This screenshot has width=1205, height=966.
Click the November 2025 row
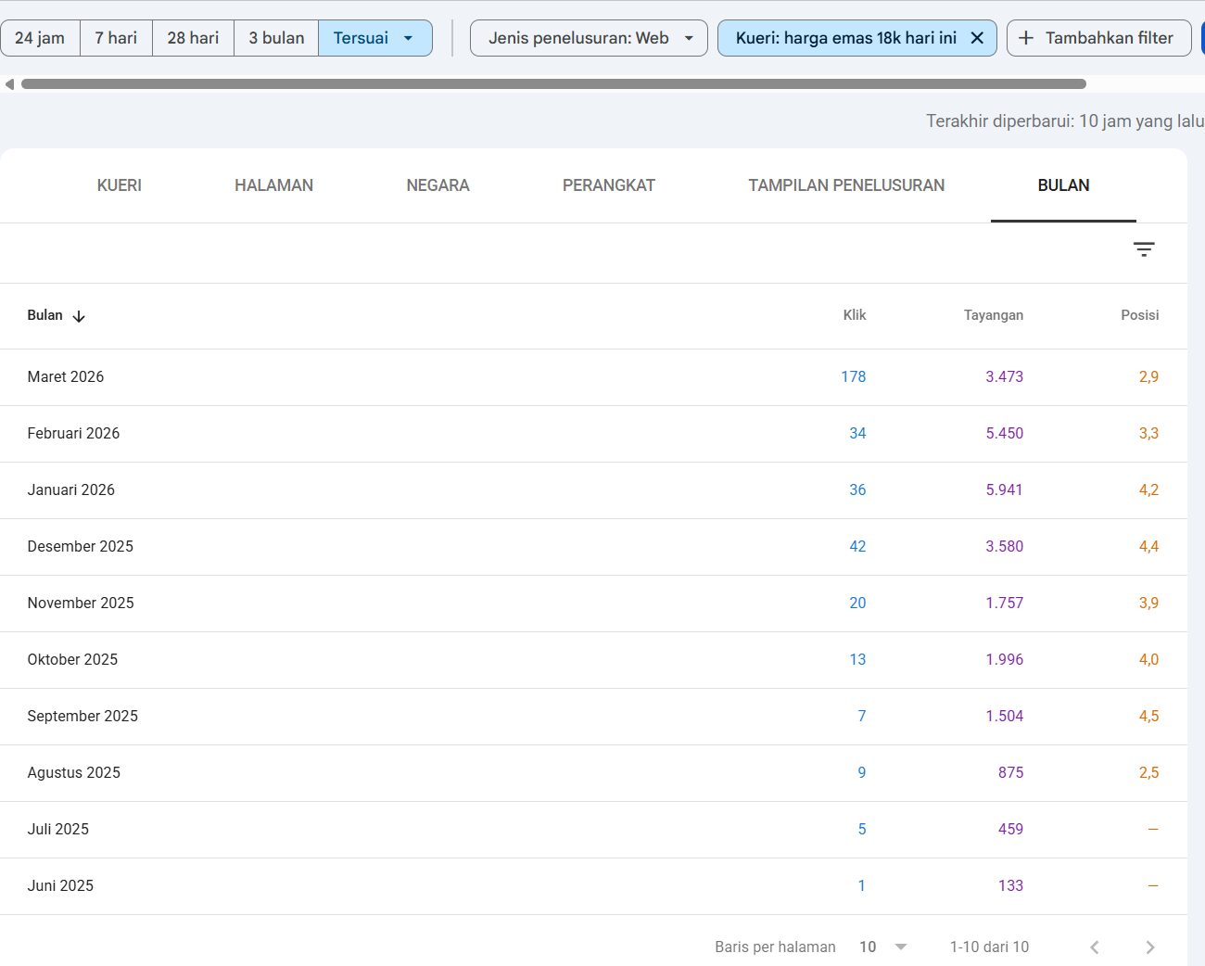tap(593, 604)
